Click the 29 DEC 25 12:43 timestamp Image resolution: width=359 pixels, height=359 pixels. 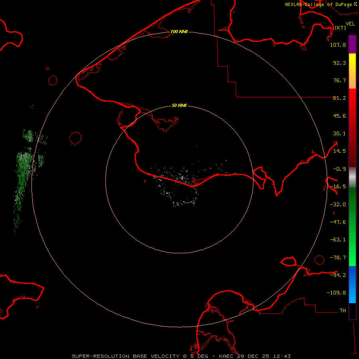263,356
